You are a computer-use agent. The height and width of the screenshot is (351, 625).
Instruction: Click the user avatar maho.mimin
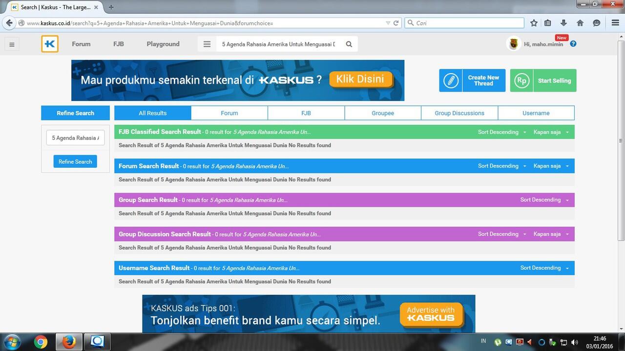[x=514, y=44]
